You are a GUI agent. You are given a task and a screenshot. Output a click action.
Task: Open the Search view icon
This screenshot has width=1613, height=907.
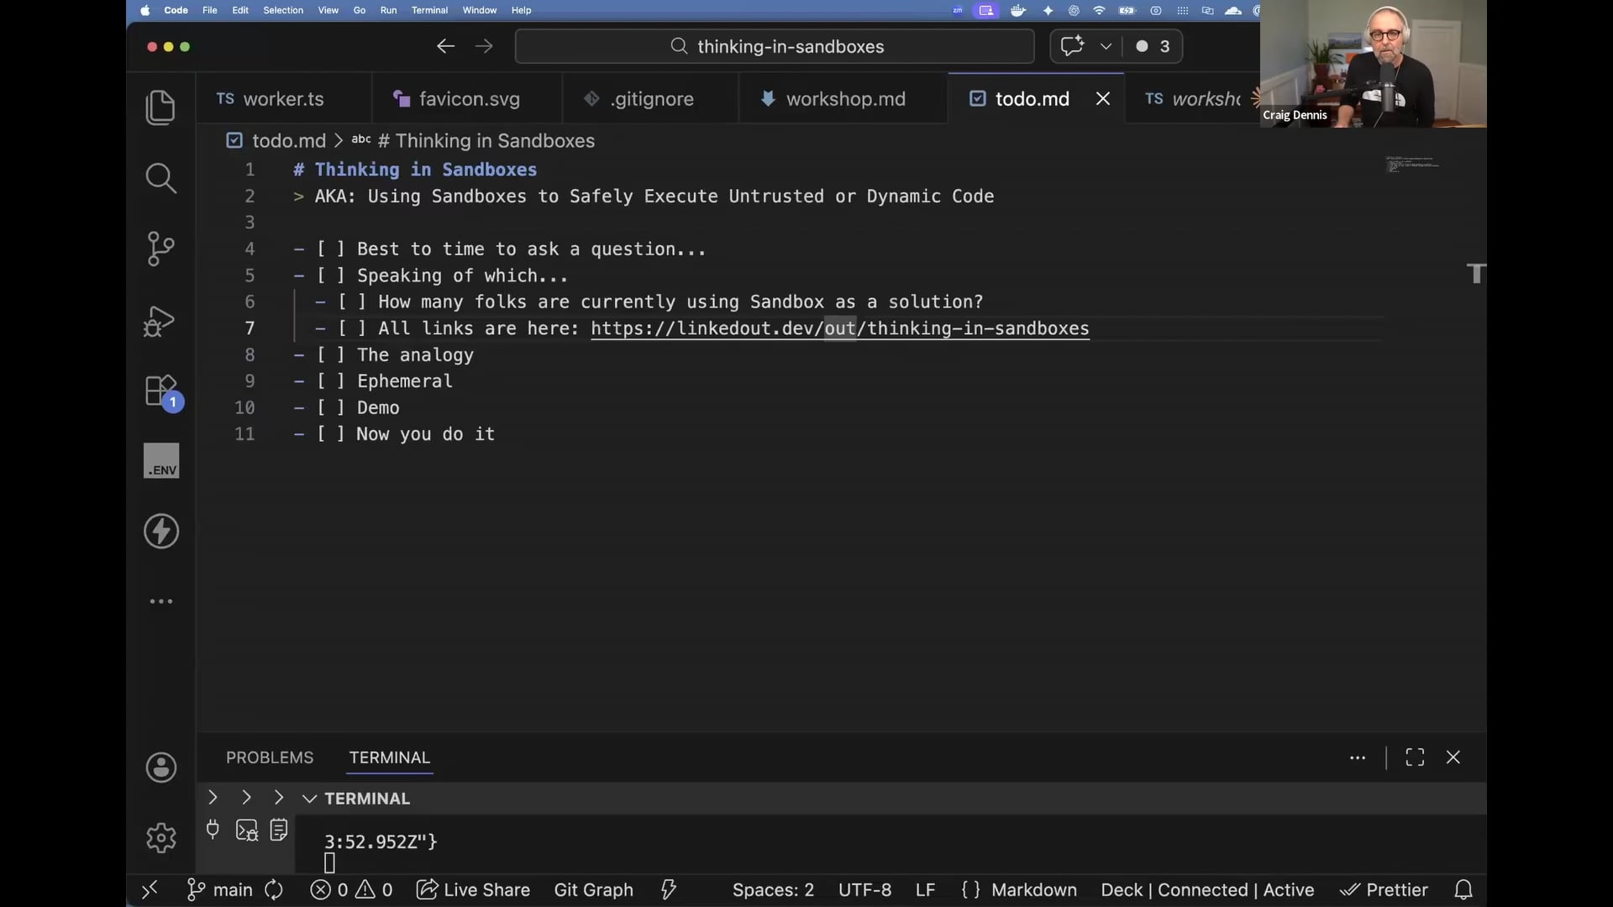(160, 178)
